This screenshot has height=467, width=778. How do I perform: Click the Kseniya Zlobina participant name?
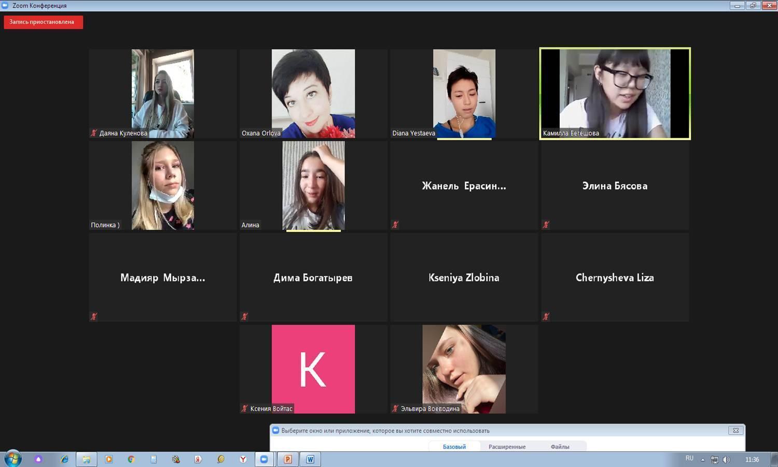pyautogui.click(x=464, y=278)
